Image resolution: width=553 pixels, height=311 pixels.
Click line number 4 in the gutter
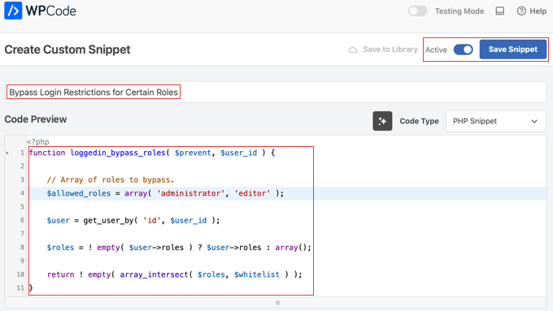click(22, 193)
